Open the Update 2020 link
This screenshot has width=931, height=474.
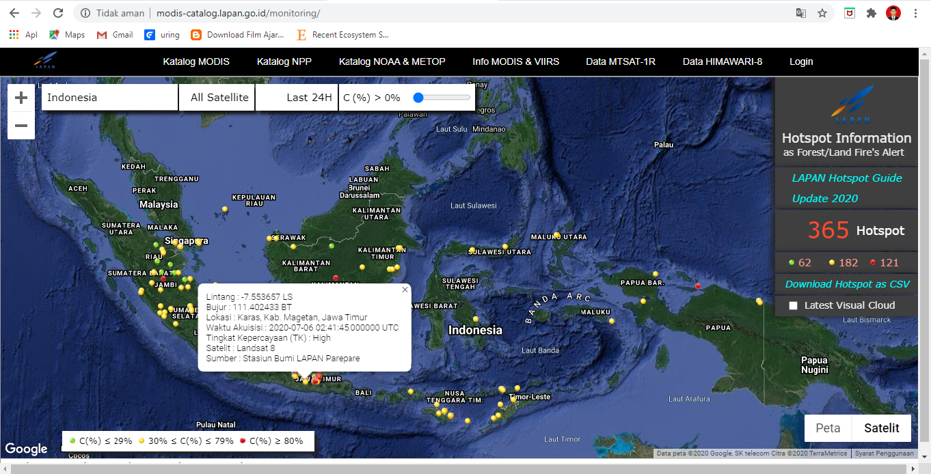pos(824,198)
